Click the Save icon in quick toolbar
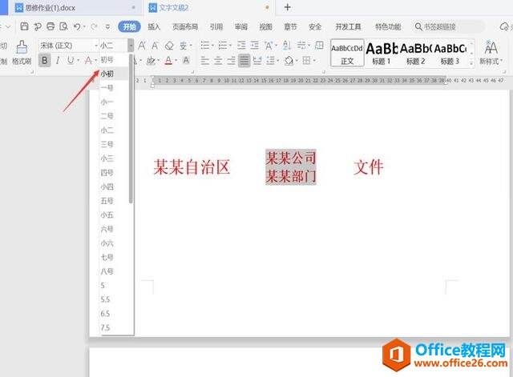The width and height of the screenshot is (513, 377). pyautogui.click(x=25, y=26)
